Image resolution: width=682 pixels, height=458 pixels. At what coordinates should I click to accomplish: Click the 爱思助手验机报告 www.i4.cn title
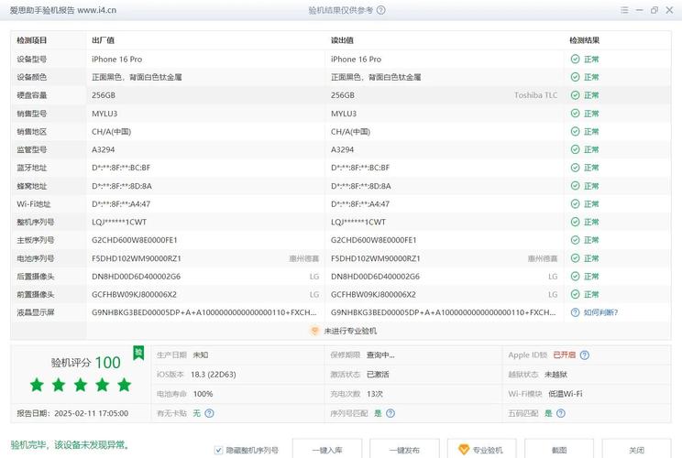63,10
